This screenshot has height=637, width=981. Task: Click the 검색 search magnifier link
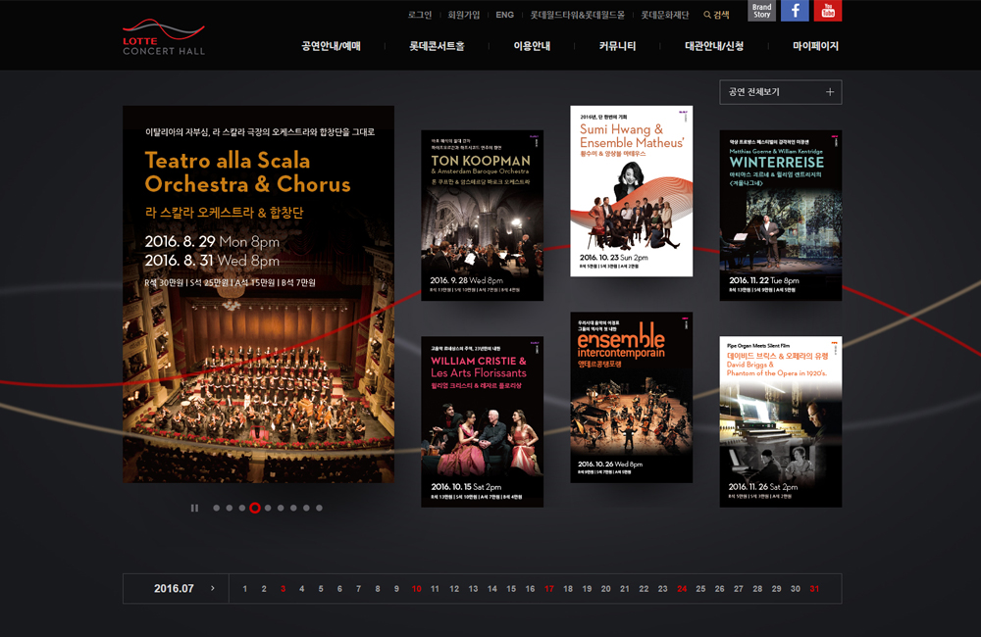coord(716,15)
